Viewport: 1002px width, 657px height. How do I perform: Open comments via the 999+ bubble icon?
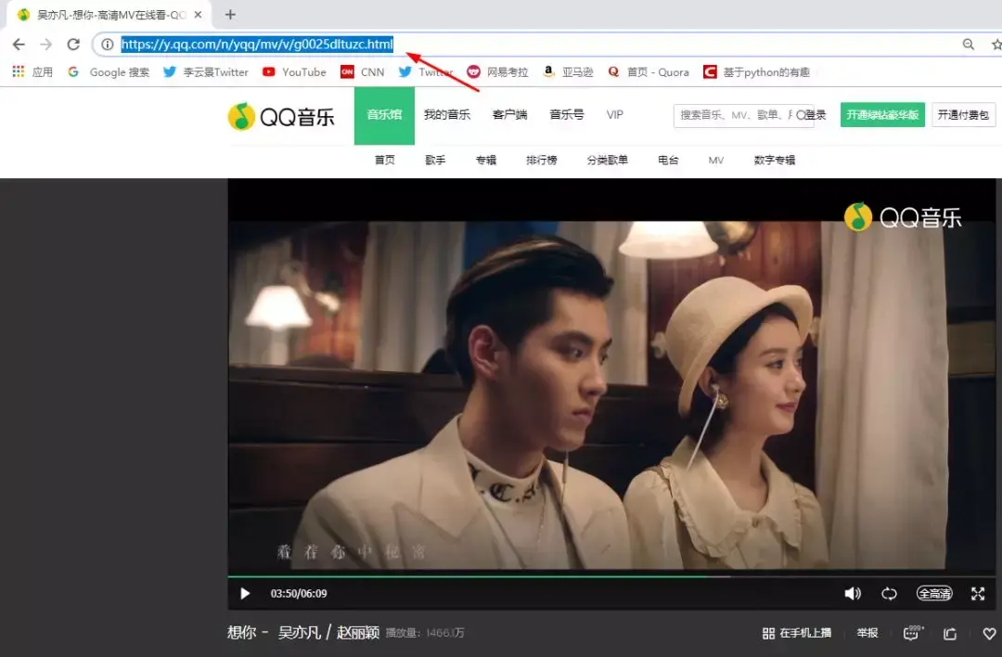913,633
